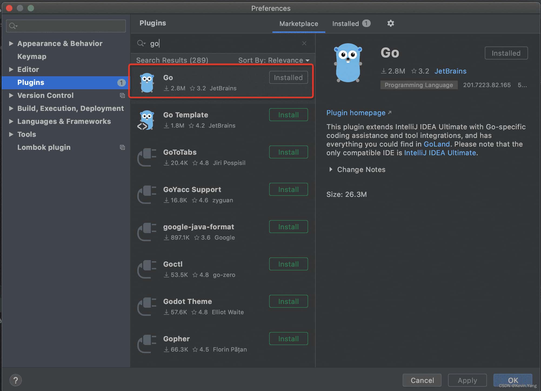Click the google-java-format plugin plug icon

pyautogui.click(x=147, y=232)
